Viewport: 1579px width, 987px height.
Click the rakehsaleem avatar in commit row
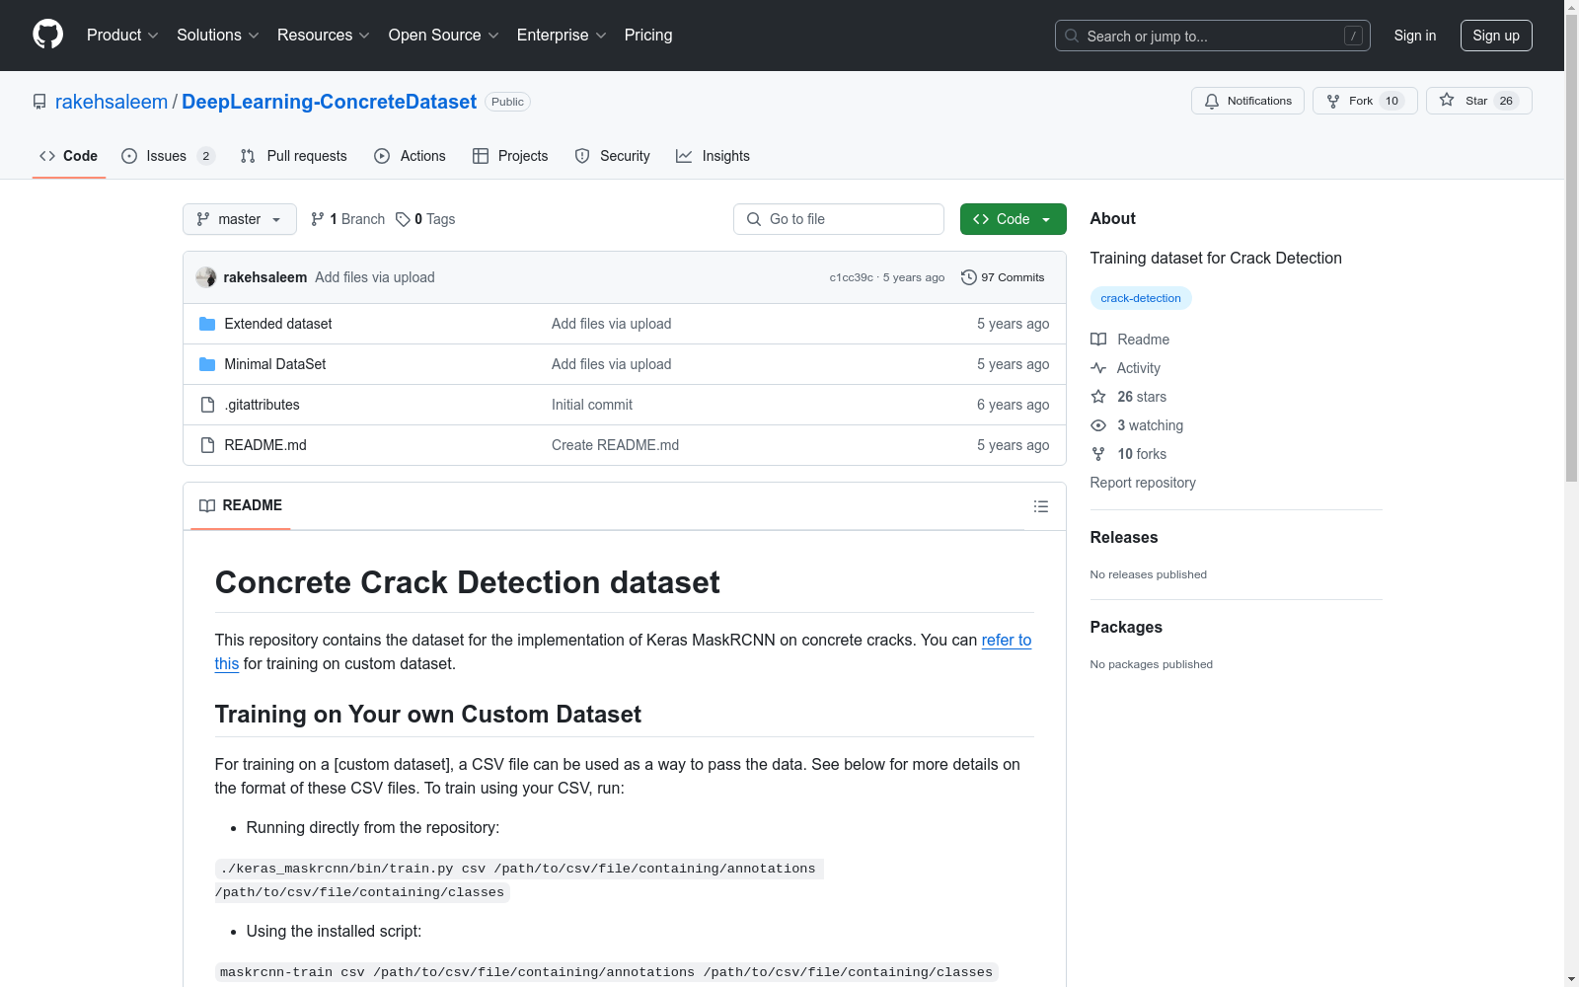click(206, 277)
